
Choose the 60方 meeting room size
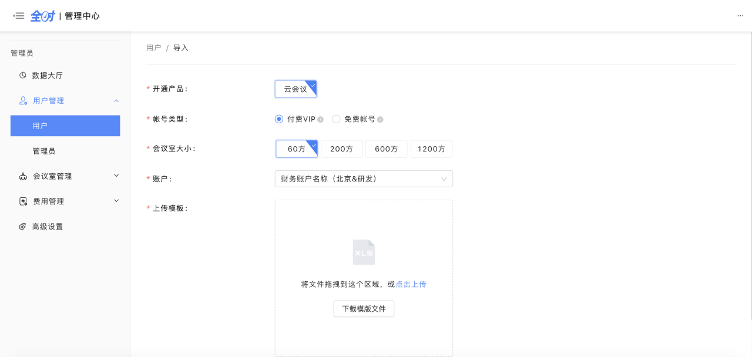coord(297,149)
